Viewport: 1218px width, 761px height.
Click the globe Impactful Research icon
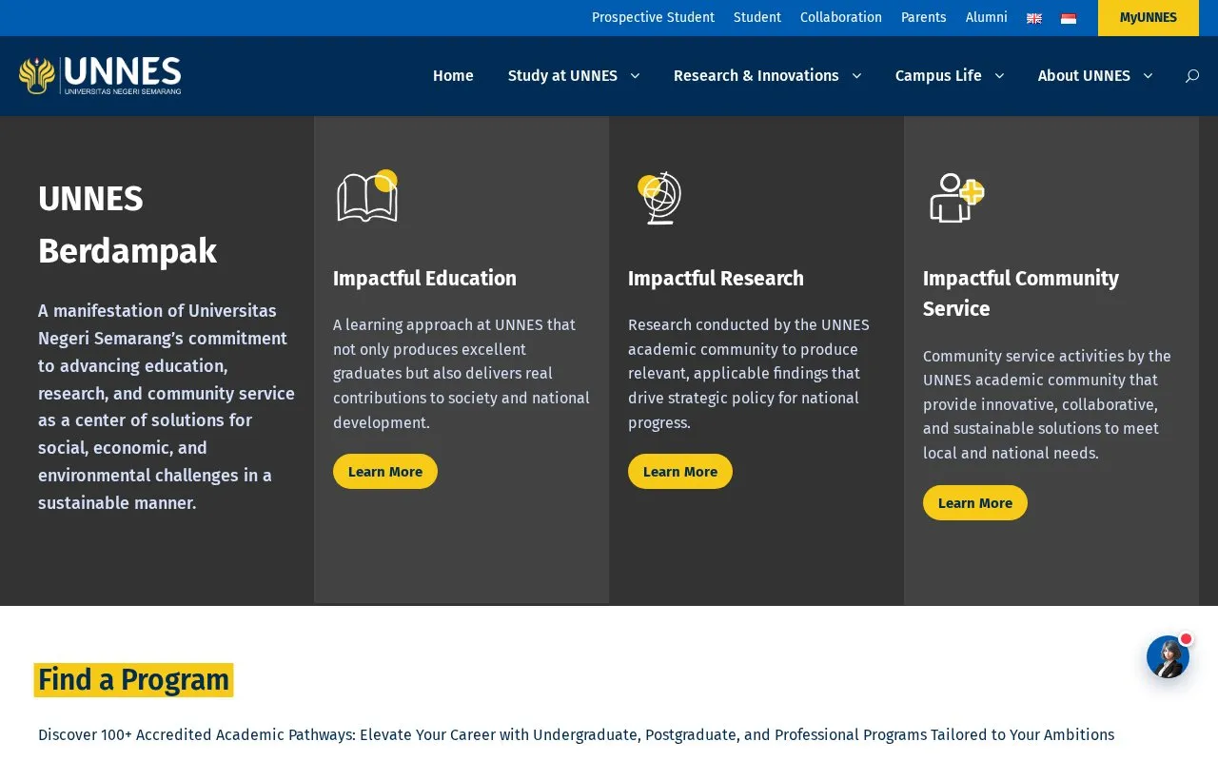point(660,198)
